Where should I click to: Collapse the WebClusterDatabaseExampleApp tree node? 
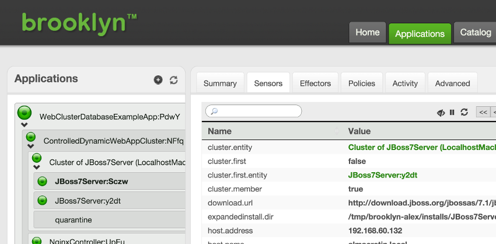(x=24, y=124)
